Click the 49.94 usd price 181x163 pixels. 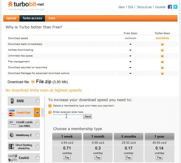(159, 143)
